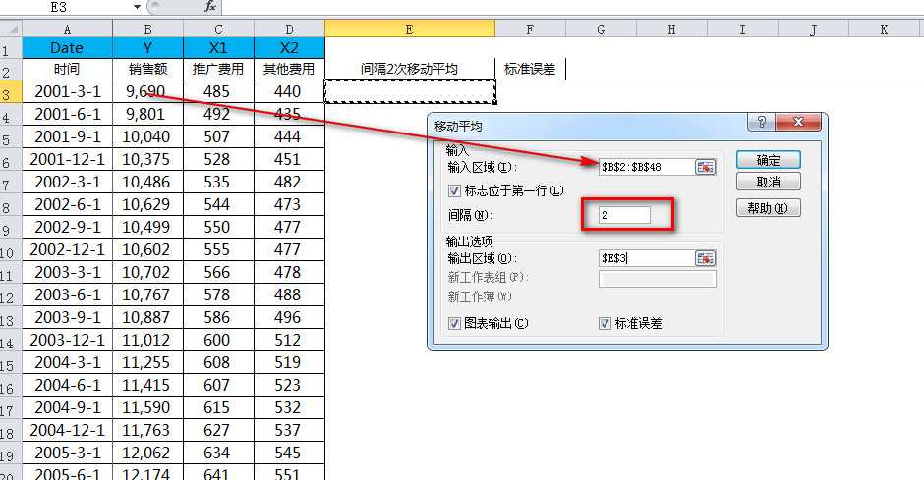Screen dimensions: 924x480
Task: Select column A header
Action: (x=67, y=28)
